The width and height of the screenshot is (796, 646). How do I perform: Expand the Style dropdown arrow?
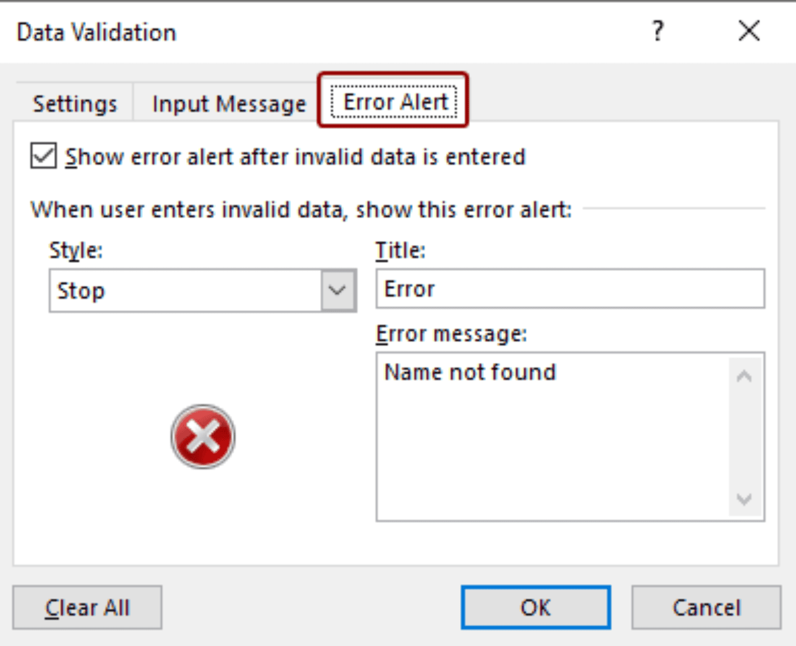tap(338, 290)
